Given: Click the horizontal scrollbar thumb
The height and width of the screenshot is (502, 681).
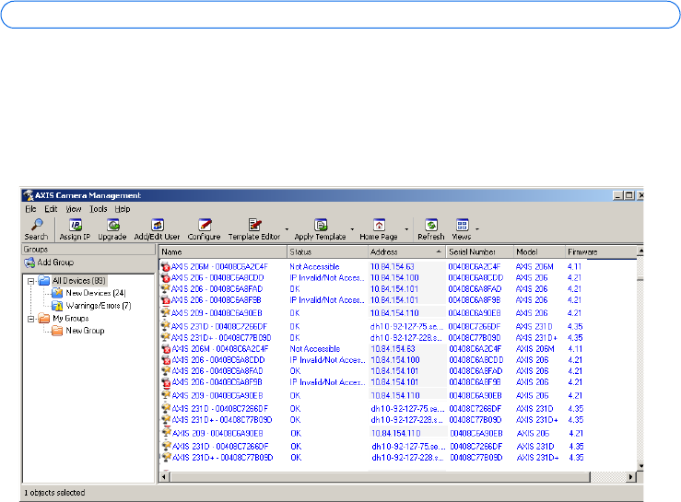Looking at the screenshot, I should click(379, 477).
